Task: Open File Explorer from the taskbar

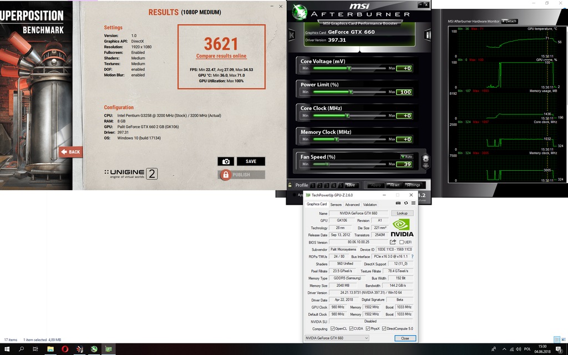Action: pos(50,349)
